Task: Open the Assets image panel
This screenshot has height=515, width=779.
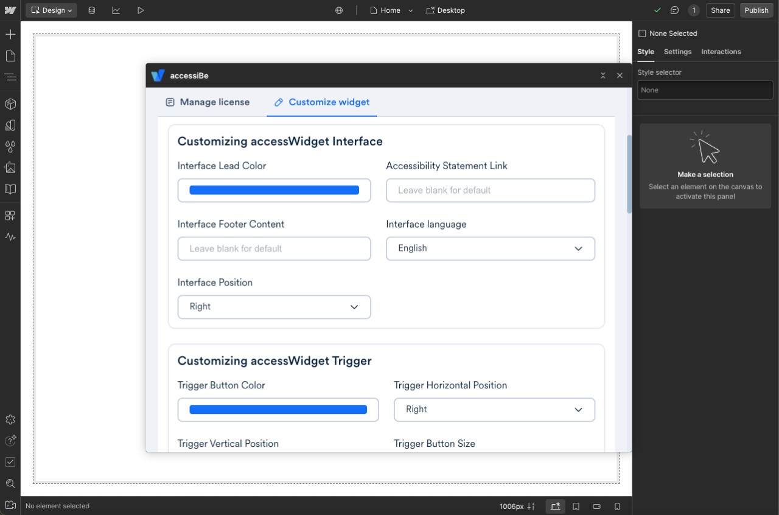Action: click(x=10, y=167)
